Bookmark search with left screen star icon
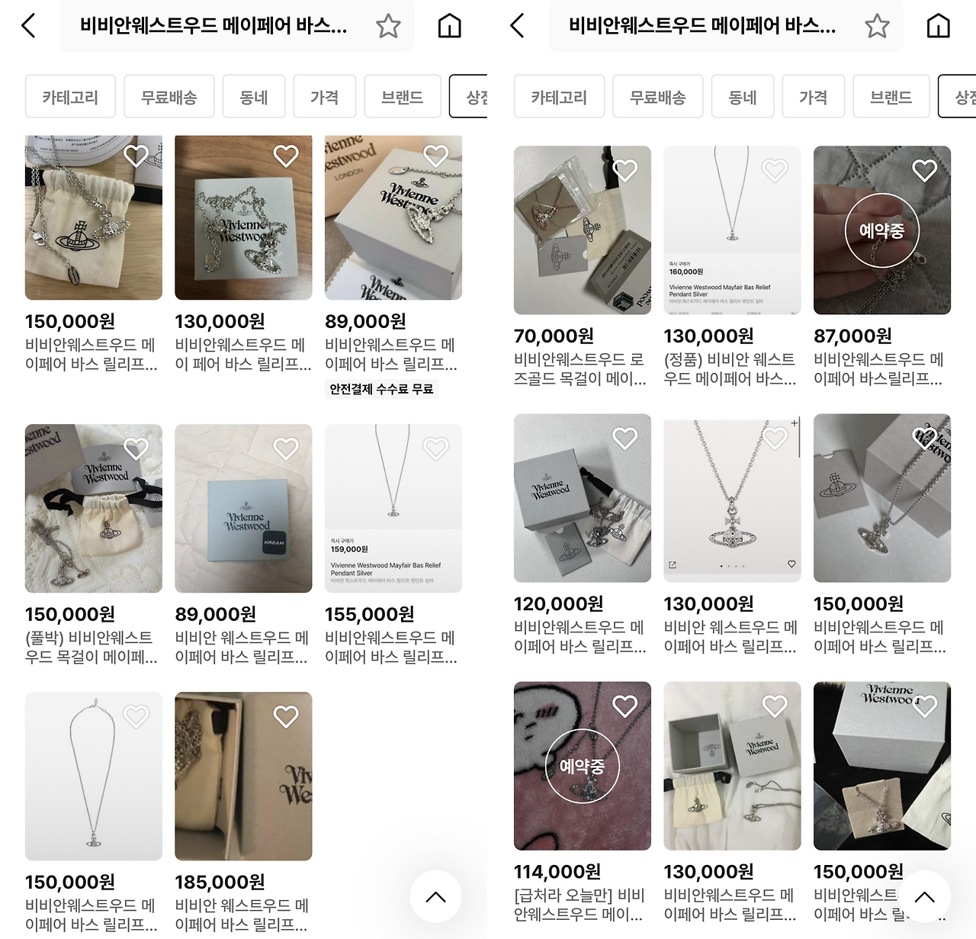 388,26
